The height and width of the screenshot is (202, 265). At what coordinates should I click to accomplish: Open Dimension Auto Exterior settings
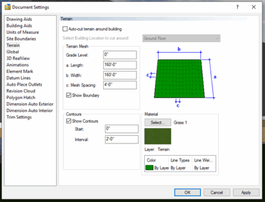30,104
